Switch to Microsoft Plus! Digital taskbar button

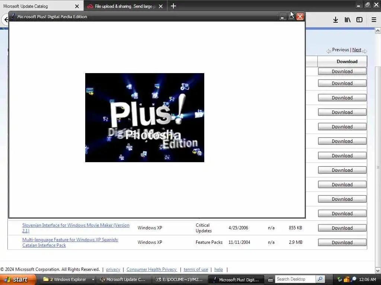(x=236, y=280)
